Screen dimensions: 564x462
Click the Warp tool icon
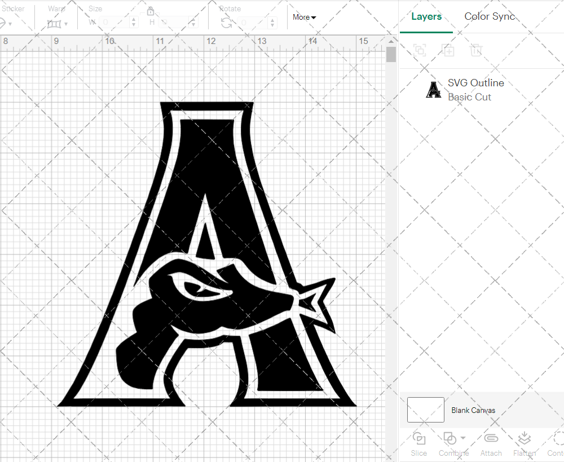click(x=55, y=23)
